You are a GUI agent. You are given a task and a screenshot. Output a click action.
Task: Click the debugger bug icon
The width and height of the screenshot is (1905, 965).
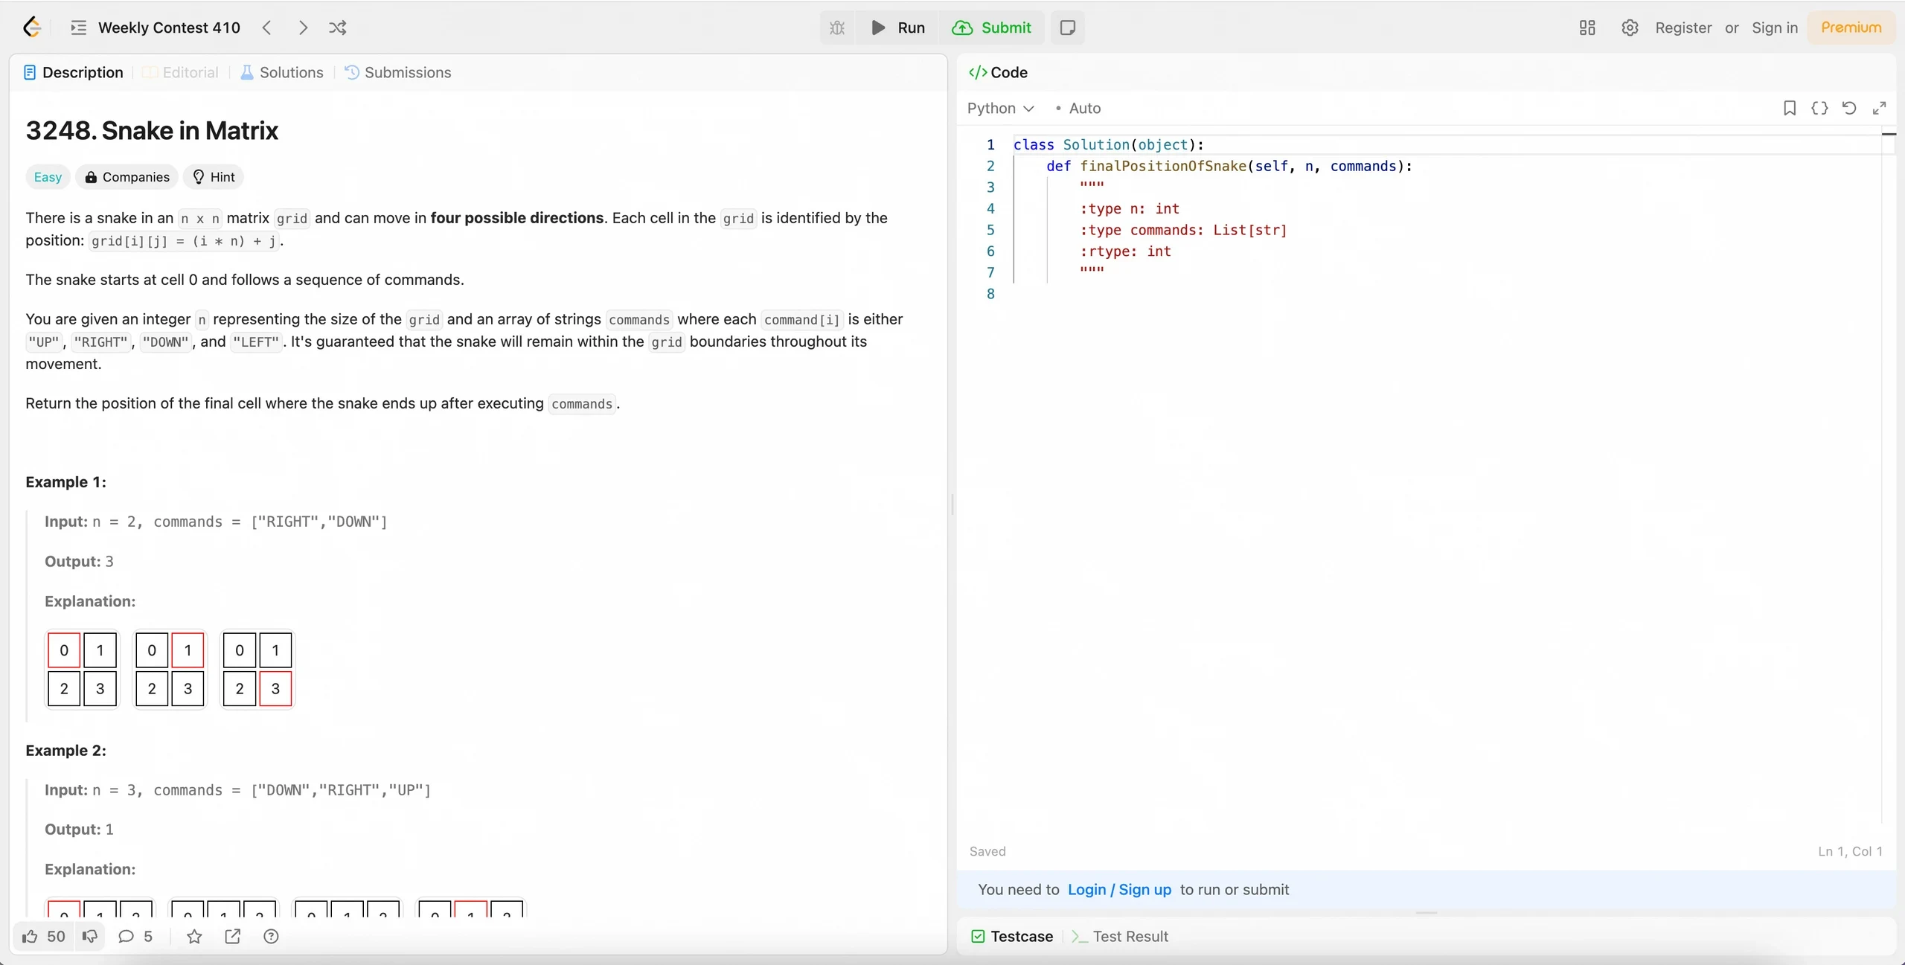[x=837, y=28]
